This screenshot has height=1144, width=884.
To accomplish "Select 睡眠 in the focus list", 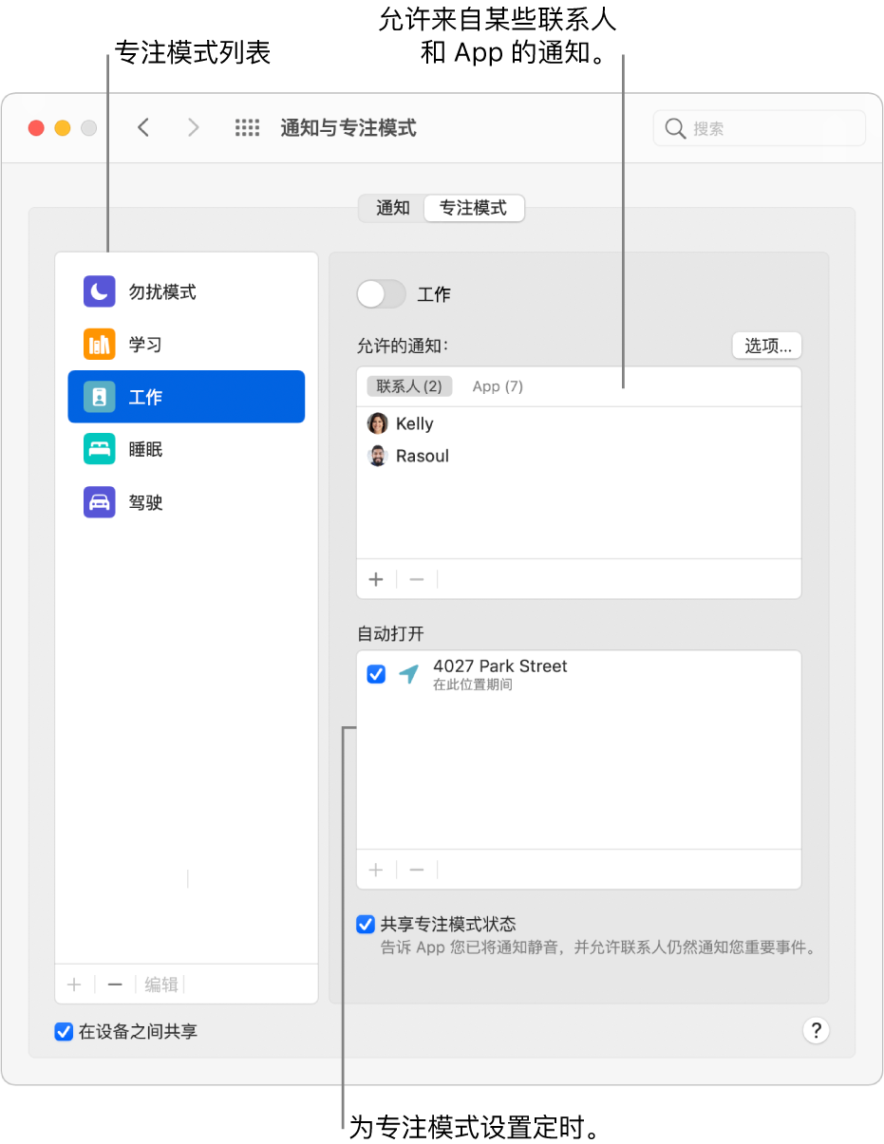I will click(186, 449).
